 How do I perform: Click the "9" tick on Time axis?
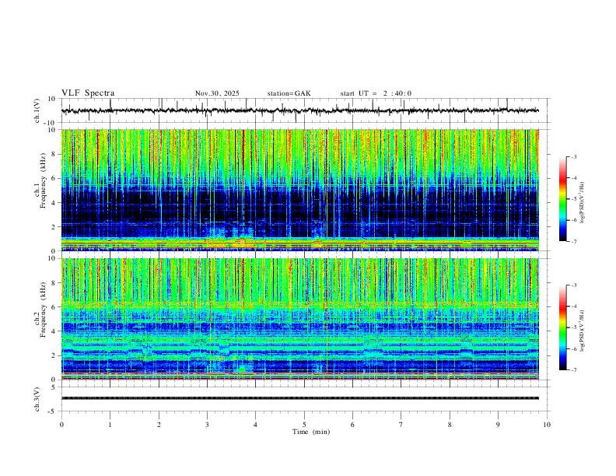click(x=498, y=425)
